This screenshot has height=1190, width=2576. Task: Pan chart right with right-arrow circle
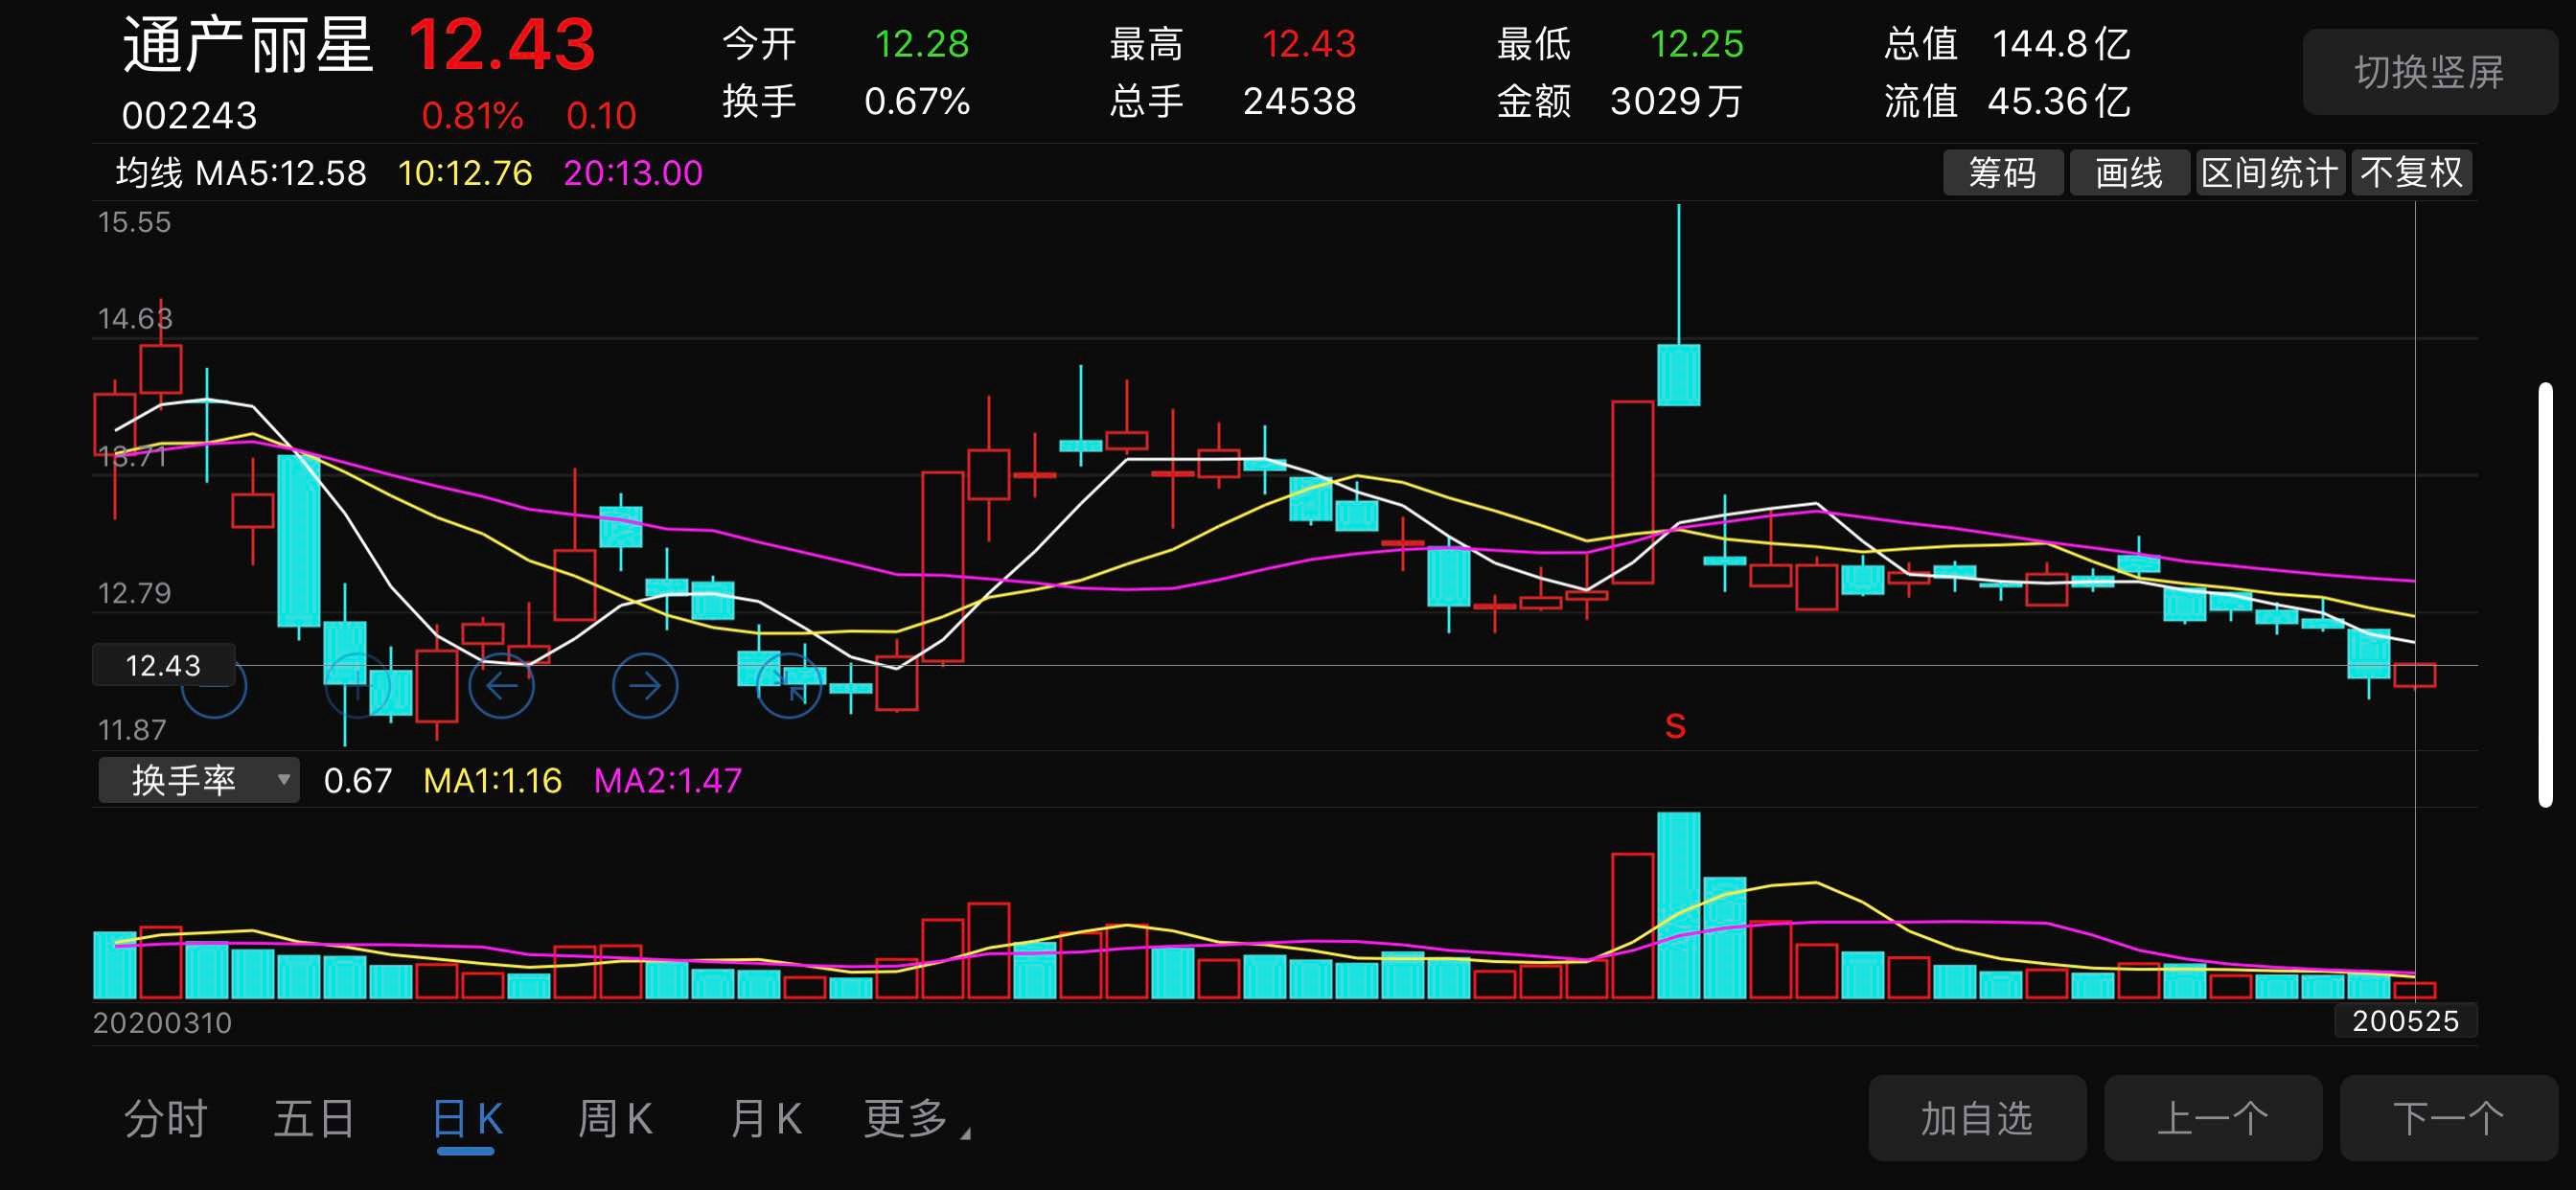tap(645, 685)
